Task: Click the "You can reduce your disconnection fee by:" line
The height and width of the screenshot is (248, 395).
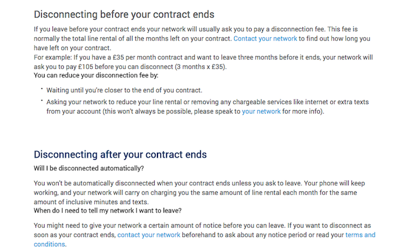Action: pos(96,75)
